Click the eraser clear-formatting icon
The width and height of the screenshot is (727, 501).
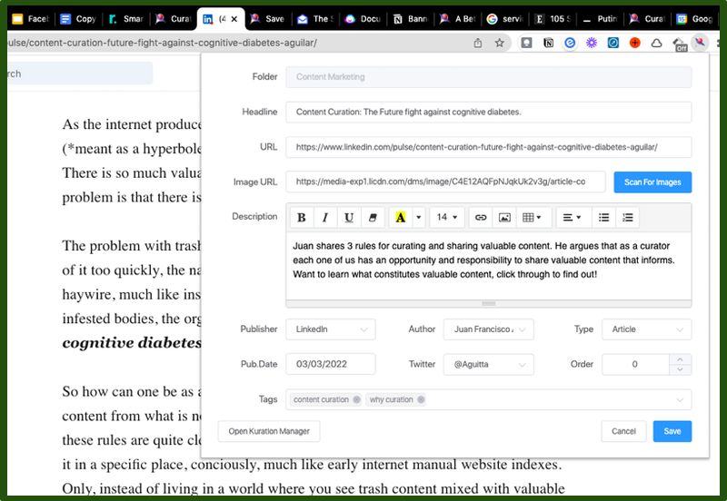coord(373,217)
